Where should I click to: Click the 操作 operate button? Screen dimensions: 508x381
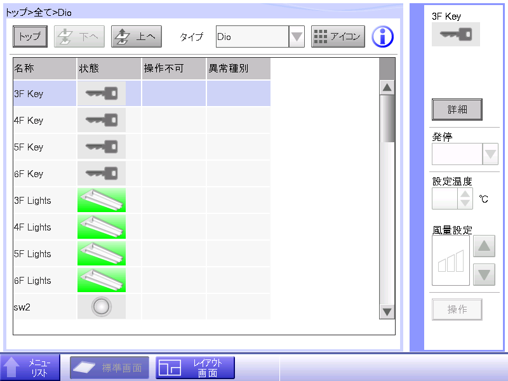pyautogui.click(x=457, y=309)
